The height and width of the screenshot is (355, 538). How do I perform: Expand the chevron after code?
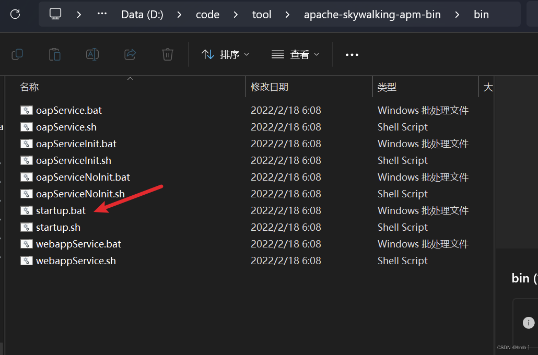pos(236,15)
